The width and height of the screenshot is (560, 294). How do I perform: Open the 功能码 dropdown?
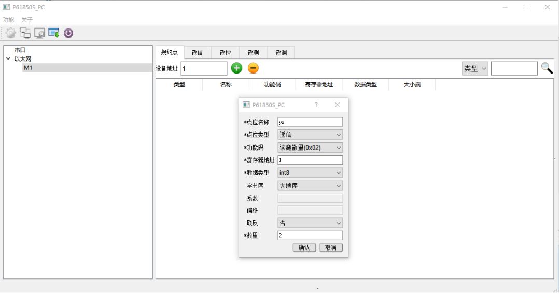click(x=310, y=148)
